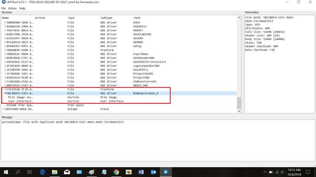This screenshot has width=316, height=177.
Task: Click the volume tray icon
Action: [282, 172]
